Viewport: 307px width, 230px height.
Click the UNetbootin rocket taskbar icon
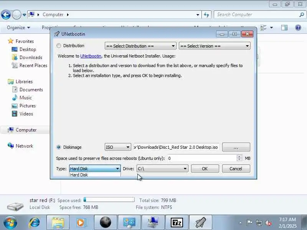coord(200,222)
